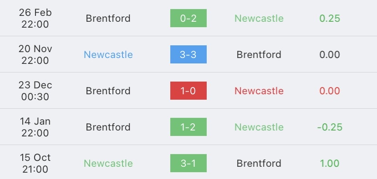
Task: Select Brentford in the 26 Feb match
Action: pos(108,19)
